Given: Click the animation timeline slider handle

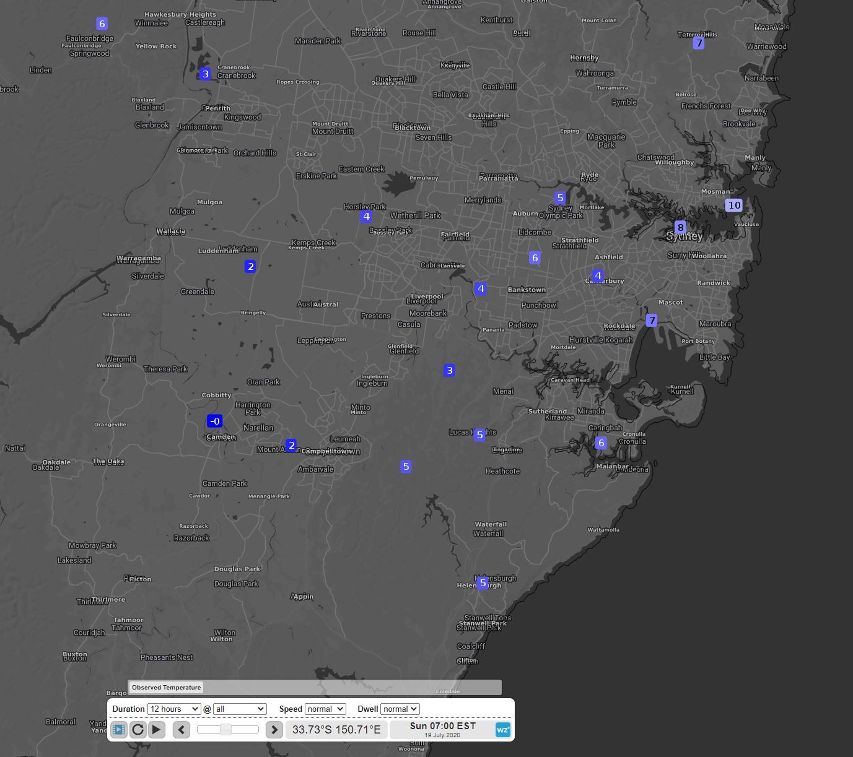Looking at the screenshot, I should [225, 730].
